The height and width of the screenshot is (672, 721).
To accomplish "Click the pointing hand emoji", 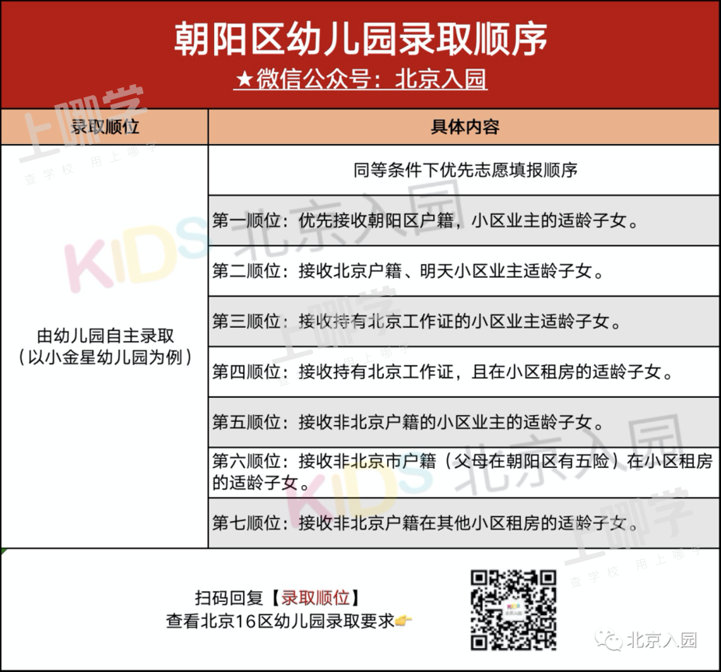I will pos(404,621).
